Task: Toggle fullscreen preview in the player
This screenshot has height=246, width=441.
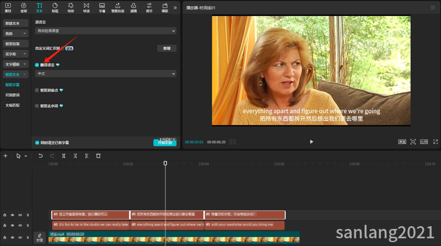Action: click(435, 142)
